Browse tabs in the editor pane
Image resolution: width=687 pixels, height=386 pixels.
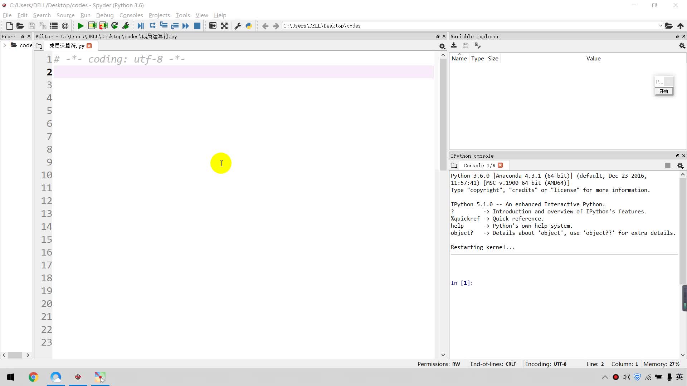click(39, 46)
